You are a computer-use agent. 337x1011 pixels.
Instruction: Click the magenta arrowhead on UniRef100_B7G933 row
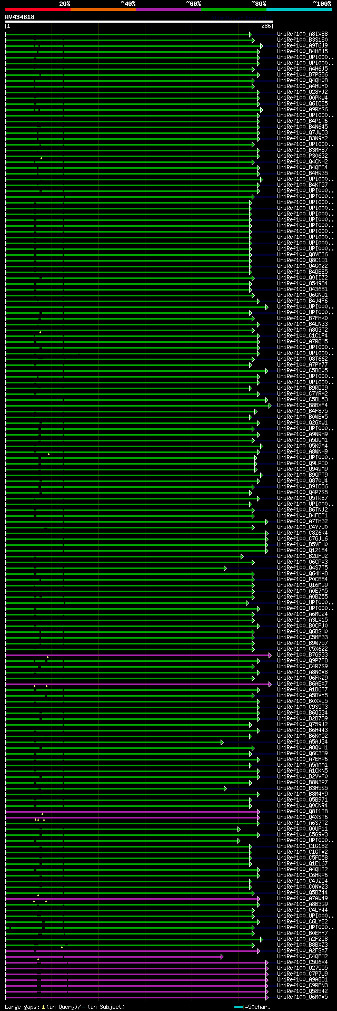point(270,655)
